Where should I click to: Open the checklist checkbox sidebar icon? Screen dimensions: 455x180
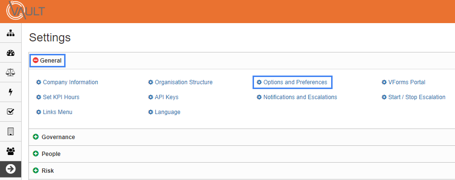(x=11, y=112)
